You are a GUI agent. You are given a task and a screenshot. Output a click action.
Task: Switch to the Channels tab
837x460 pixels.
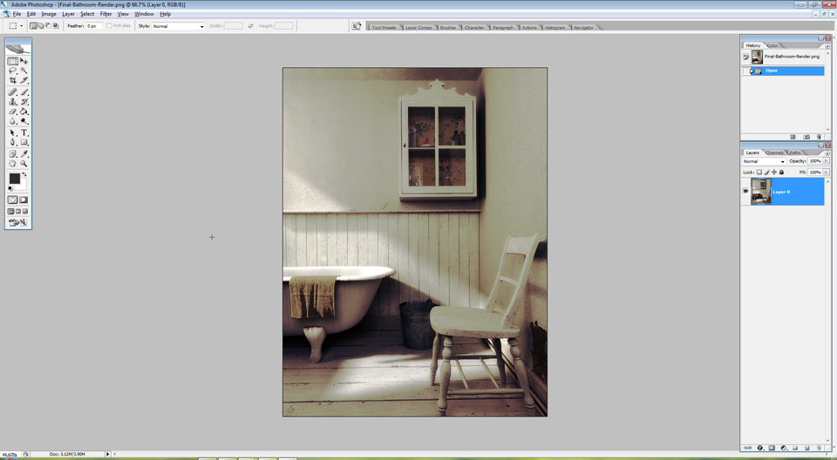[774, 152]
